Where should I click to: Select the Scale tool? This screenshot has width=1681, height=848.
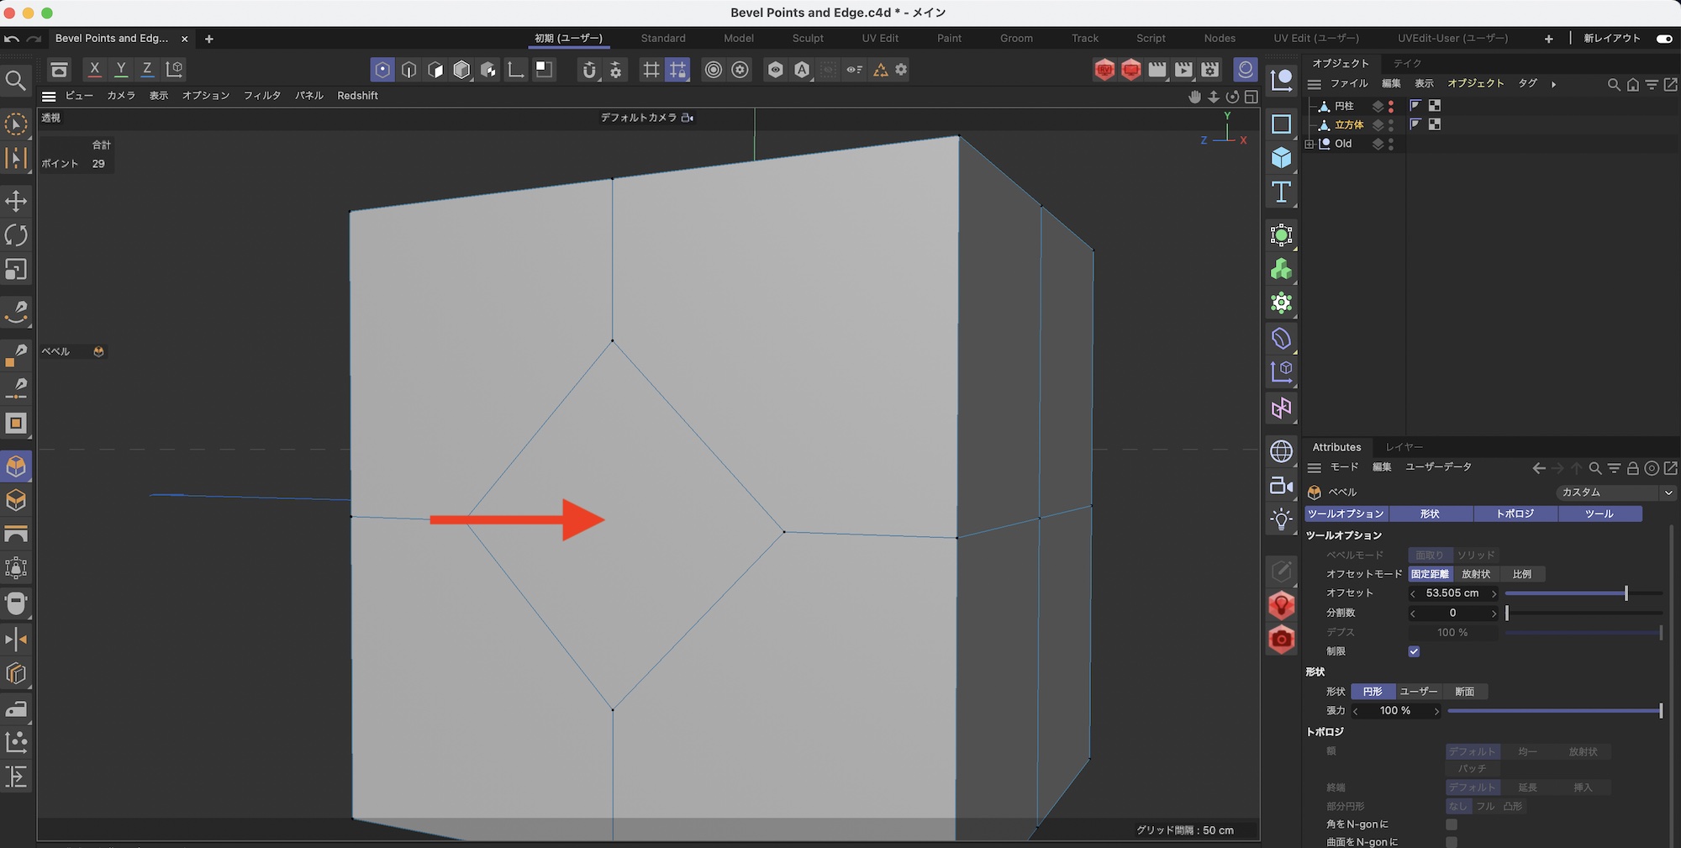(x=16, y=270)
